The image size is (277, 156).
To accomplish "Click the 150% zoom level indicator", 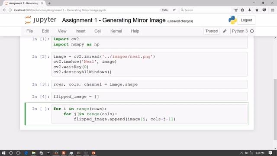I will pos(164,10).
